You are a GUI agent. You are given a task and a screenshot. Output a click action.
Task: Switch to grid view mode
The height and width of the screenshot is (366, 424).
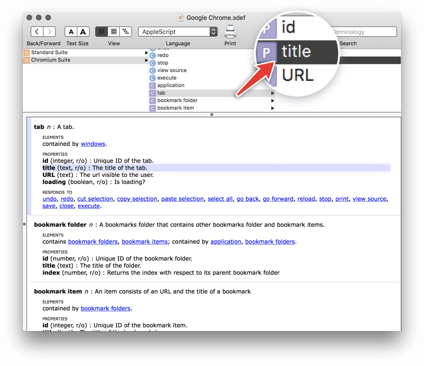(x=114, y=32)
